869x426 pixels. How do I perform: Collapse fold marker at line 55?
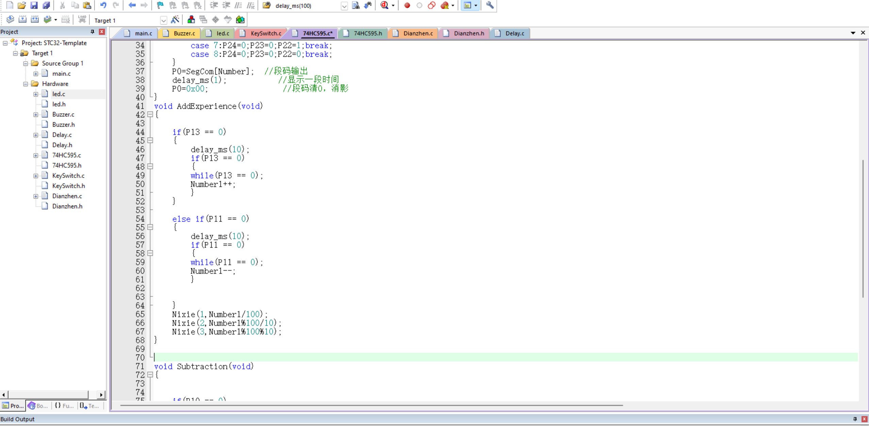(x=150, y=227)
